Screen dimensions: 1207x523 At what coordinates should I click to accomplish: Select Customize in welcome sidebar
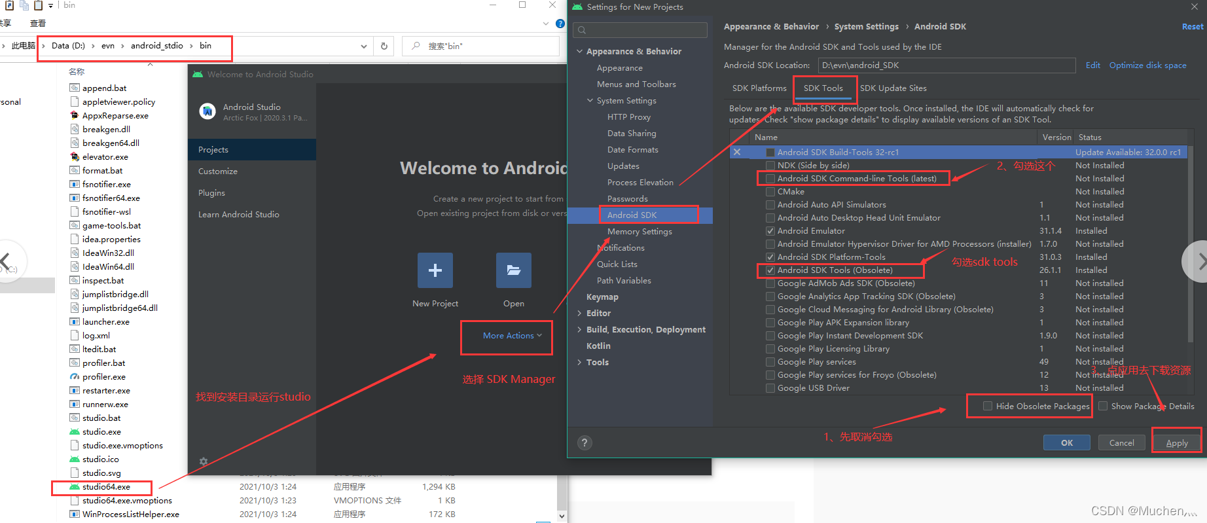click(x=252, y=171)
